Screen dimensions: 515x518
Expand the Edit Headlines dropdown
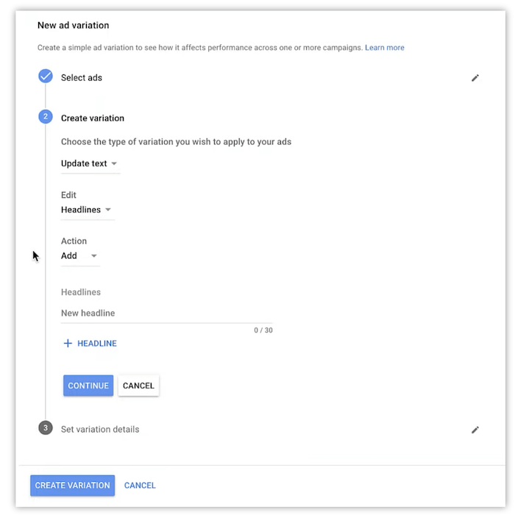pyautogui.click(x=86, y=210)
